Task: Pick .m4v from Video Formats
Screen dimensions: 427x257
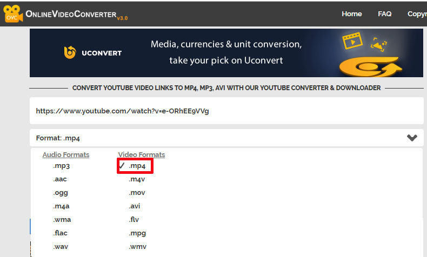Action: (137, 179)
